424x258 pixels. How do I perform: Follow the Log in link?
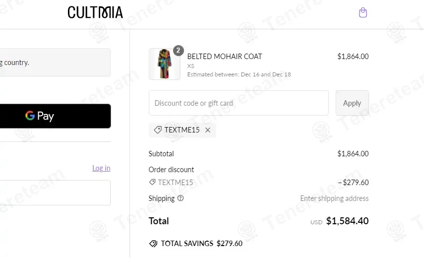[x=101, y=168]
